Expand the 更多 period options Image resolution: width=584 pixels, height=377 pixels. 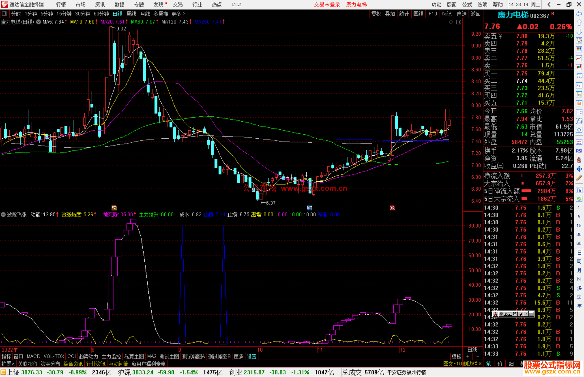point(178,14)
